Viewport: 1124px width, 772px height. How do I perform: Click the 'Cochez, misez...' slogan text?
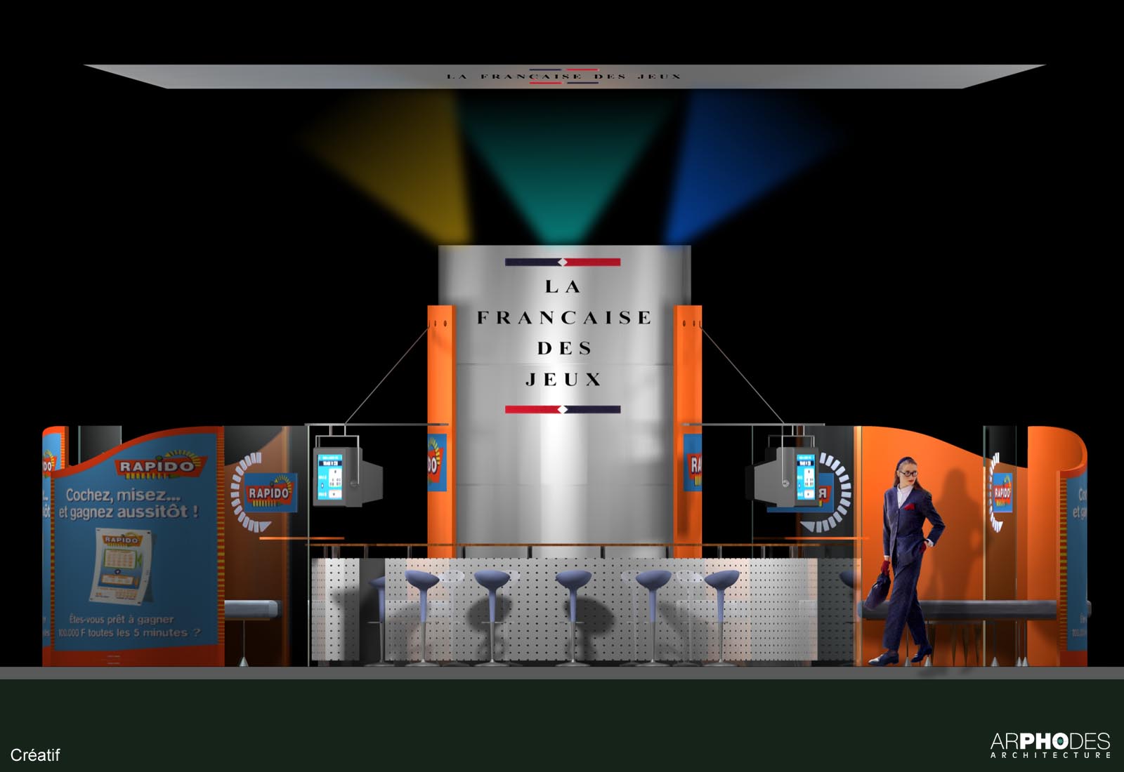pos(123,495)
